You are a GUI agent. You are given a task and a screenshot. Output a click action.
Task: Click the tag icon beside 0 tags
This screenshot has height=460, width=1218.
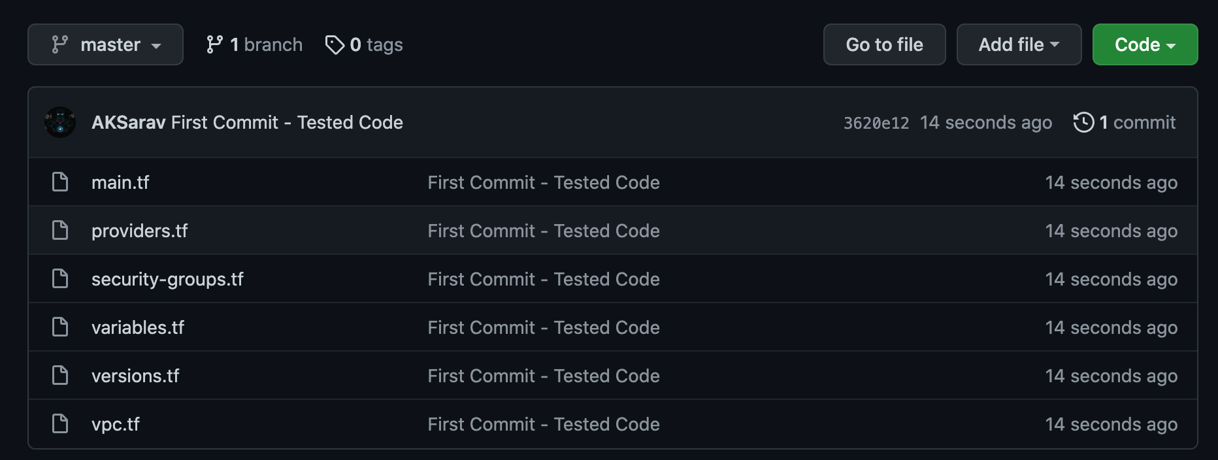[335, 44]
